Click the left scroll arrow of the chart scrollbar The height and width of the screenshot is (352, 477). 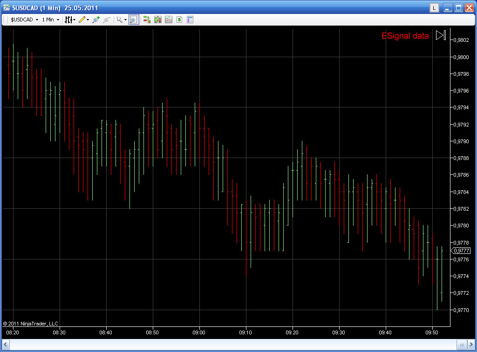point(6,345)
